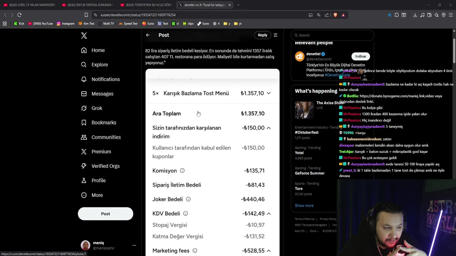
Task: Switch to TÜRKİYE'NİN EN UCUZ DÖNER tab
Action: [146, 5]
